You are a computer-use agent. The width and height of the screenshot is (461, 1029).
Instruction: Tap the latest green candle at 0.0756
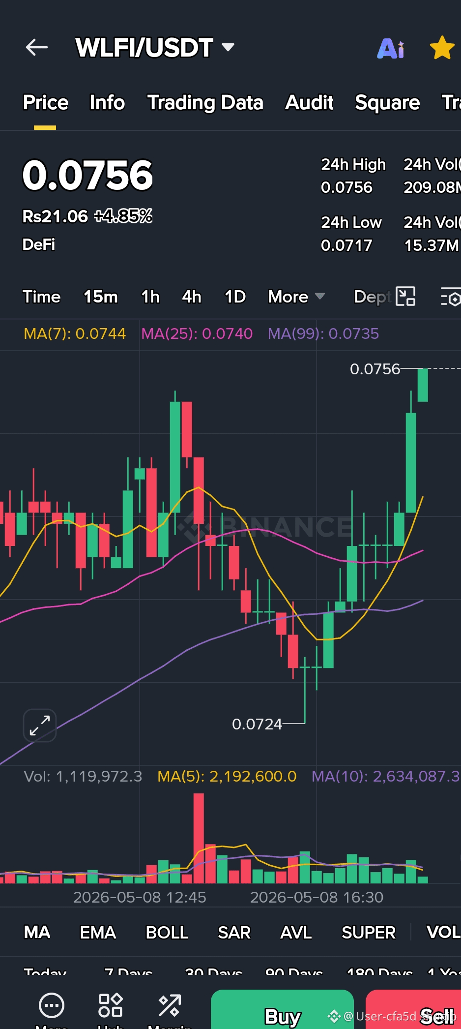tap(423, 385)
